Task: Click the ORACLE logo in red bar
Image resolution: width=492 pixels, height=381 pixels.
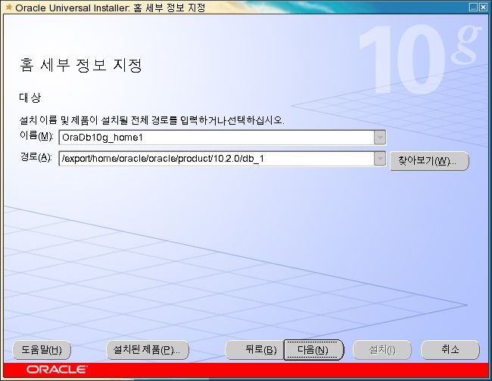Action: pos(57,370)
